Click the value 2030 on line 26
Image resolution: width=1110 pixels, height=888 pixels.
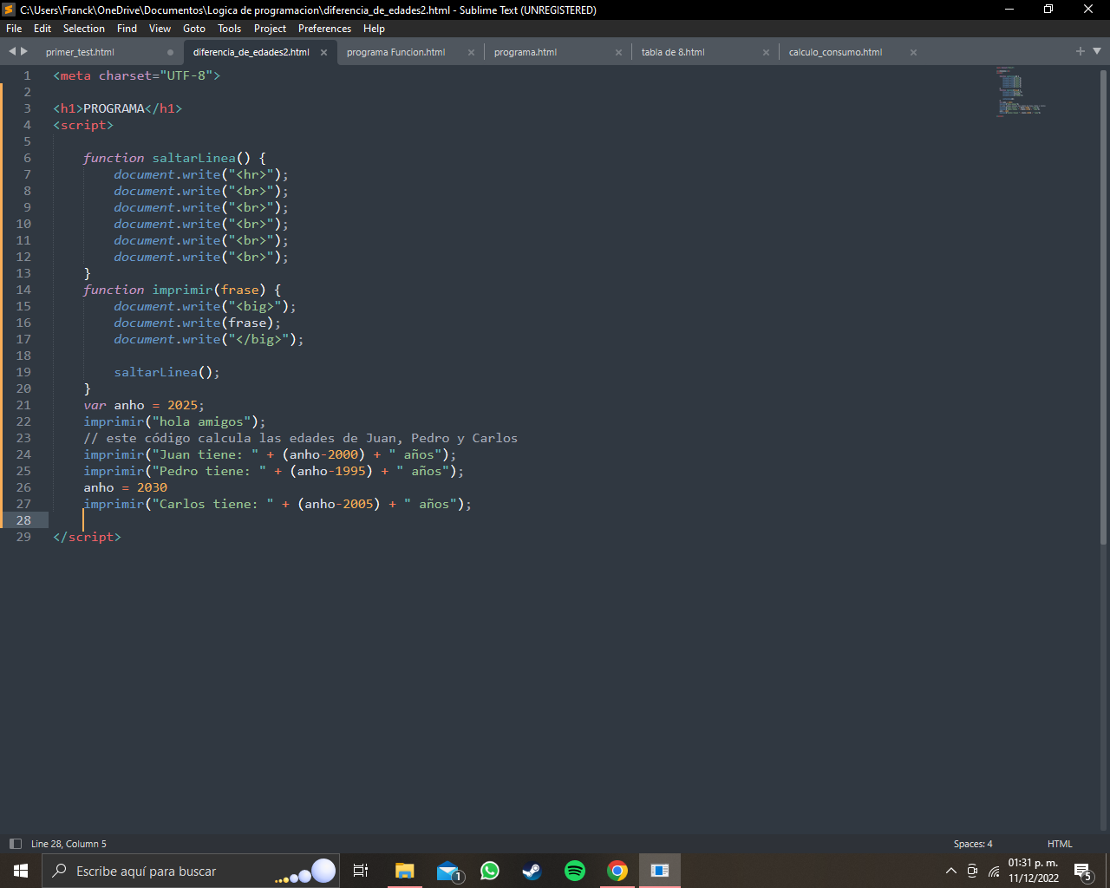152,487
